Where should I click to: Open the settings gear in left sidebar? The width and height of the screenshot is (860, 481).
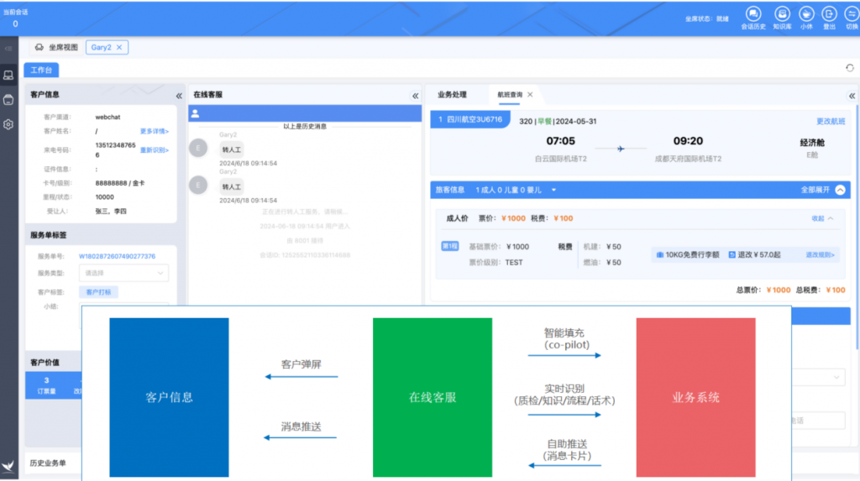(x=8, y=124)
